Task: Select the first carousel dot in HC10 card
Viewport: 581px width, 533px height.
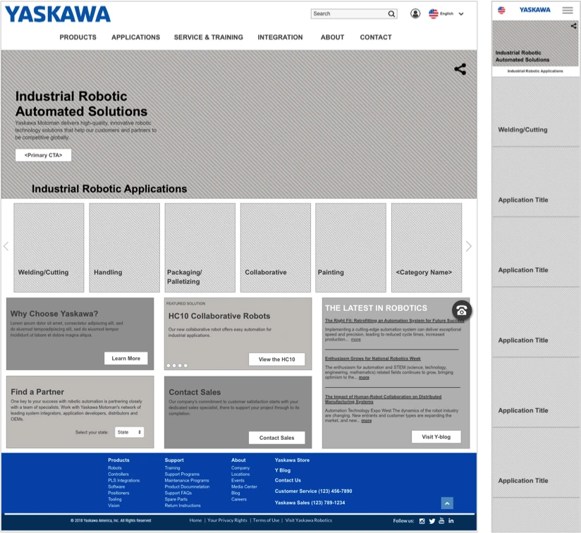Action: click(169, 366)
